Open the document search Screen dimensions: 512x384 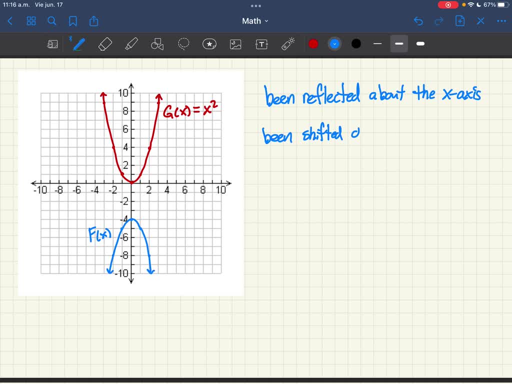[52, 21]
